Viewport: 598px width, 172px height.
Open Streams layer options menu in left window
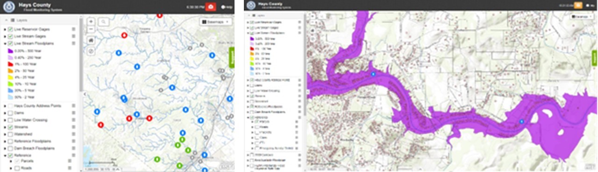[x=74, y=127]
